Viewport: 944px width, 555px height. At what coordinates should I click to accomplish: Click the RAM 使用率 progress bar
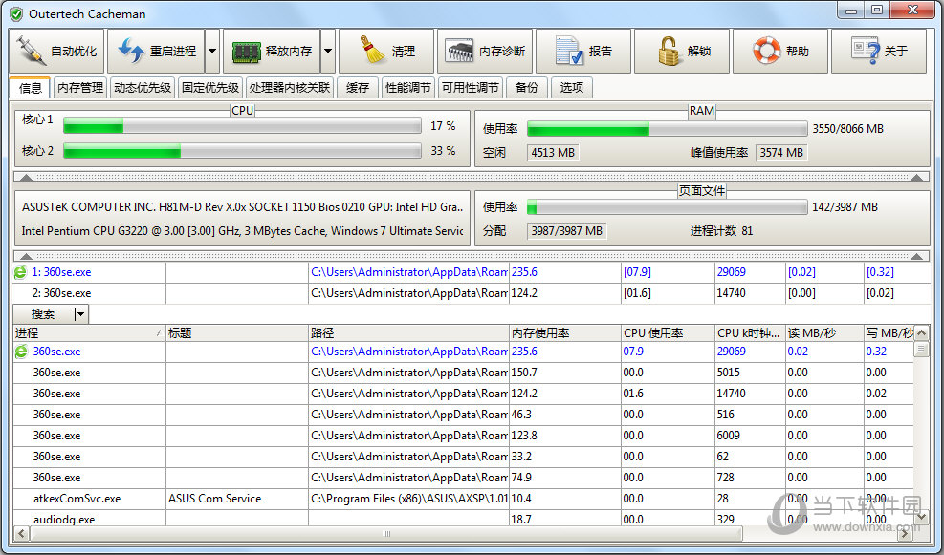(667, 129)
